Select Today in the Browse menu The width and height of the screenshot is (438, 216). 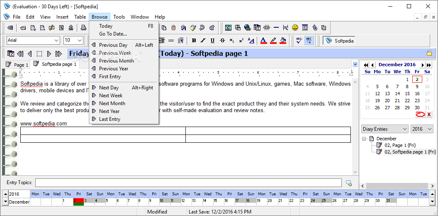coord(124,26)
